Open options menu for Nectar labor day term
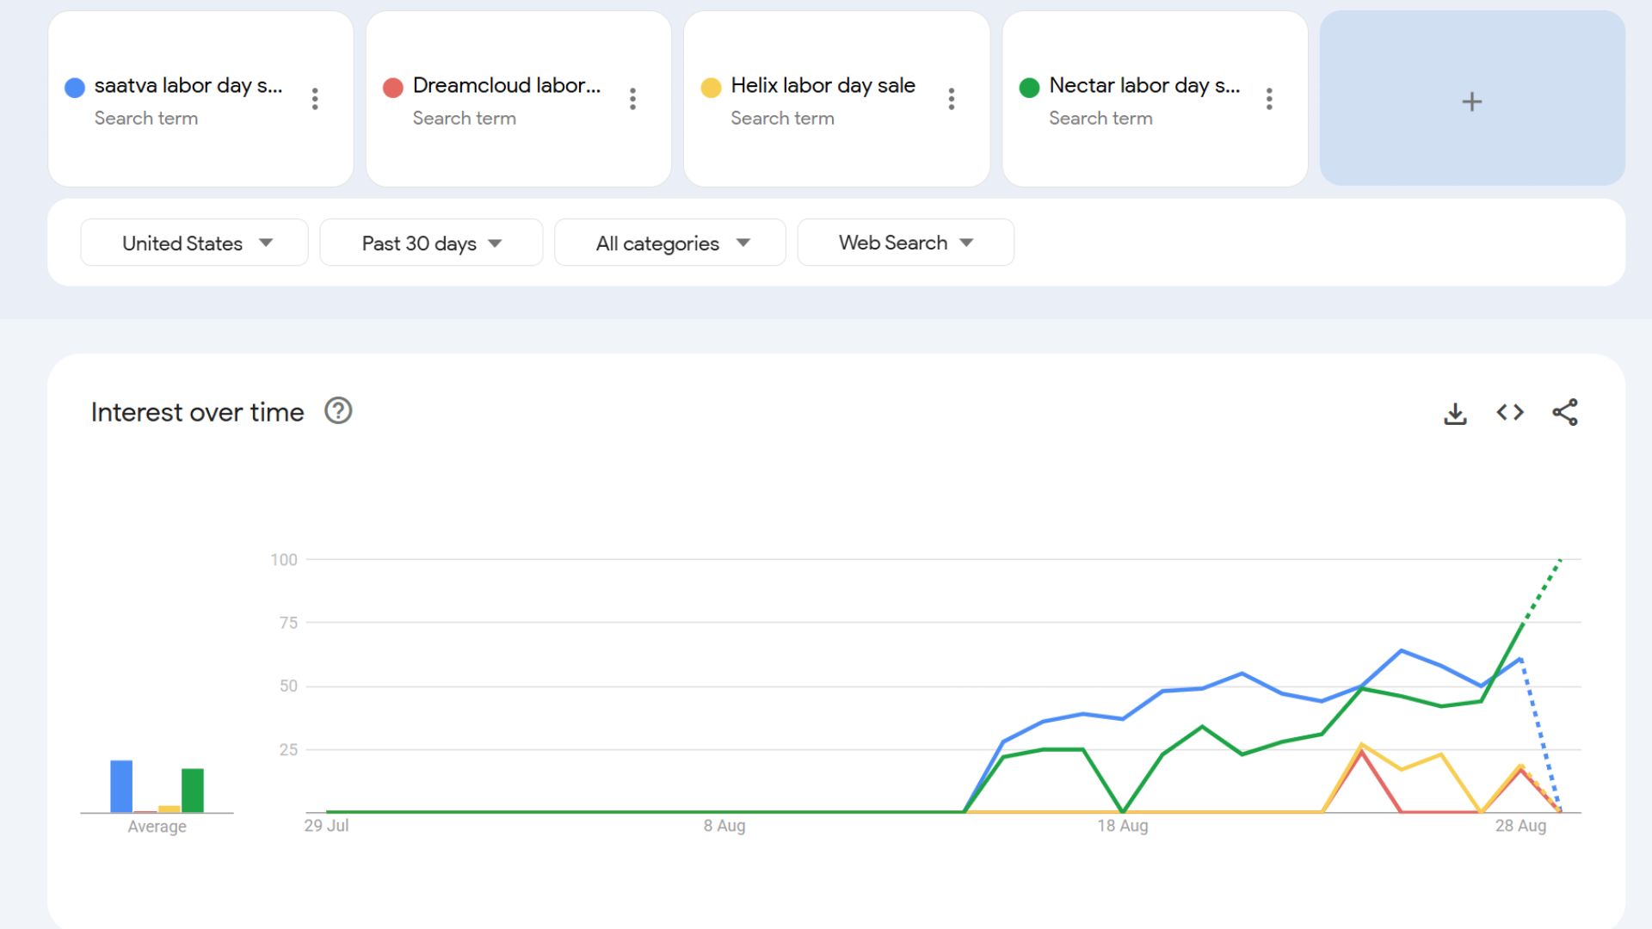Screen dimensions: 1652x929 (1269, 99)
